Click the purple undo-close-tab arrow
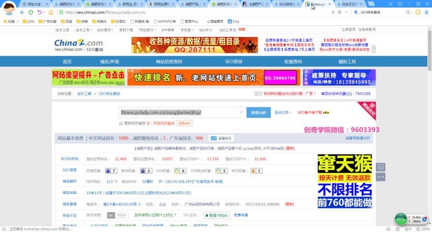 tap(40, 12)
